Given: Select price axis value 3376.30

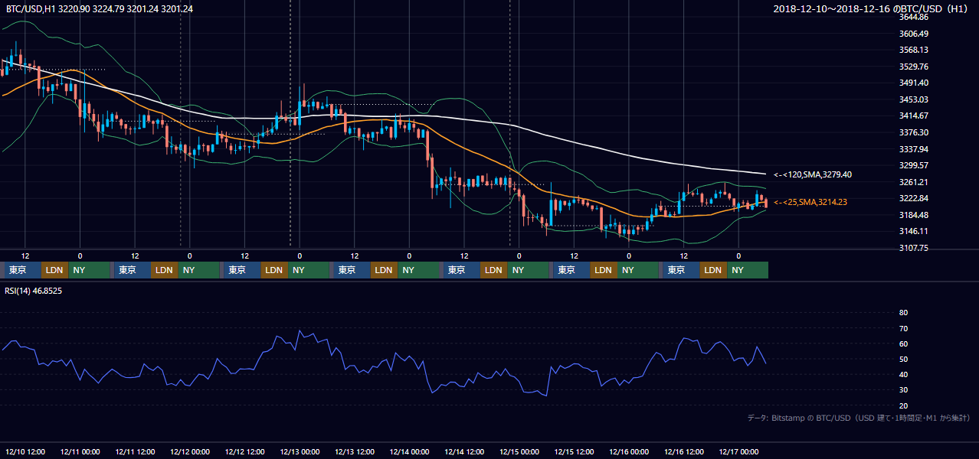Looking at the screenshot, I should click(x=914, y=132).
